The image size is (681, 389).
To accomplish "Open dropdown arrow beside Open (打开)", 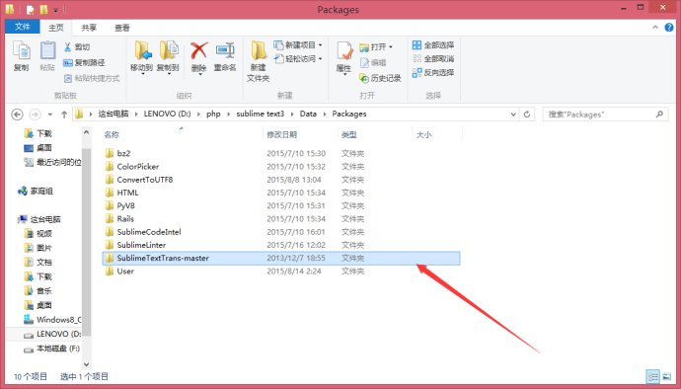I will pyautogui.click(x=391, y=47).
